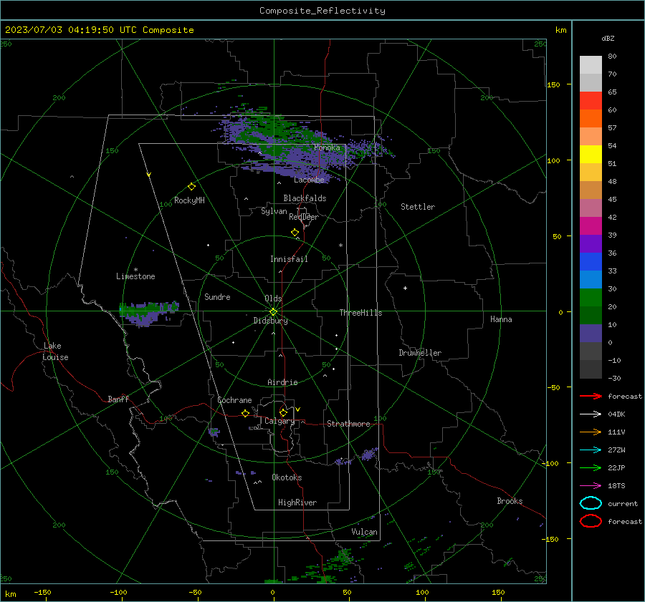Select the blue 36 dBZ color band
The image size is (645, 602).
click(591, 262)
